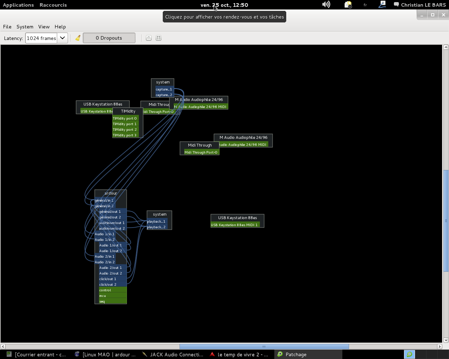This screenshot has width=449, height=359.
Task: Click the TiMidity port 0 port
Action: click(x=125, y=118)
